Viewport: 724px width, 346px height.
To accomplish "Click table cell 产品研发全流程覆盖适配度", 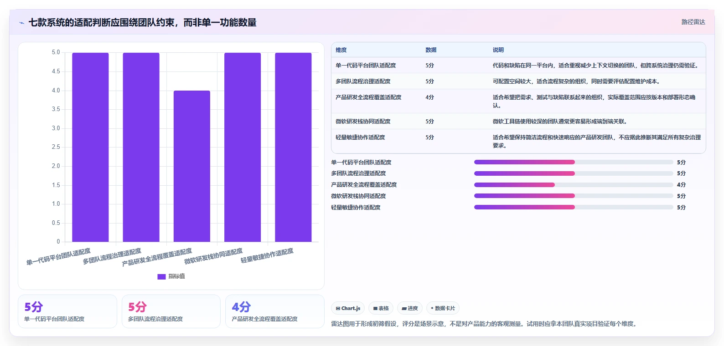I will click(x=368, y=97).
